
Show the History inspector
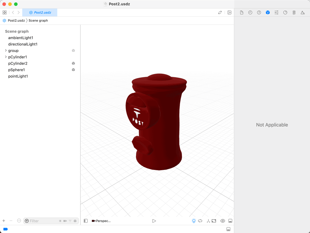coord(250,13)
